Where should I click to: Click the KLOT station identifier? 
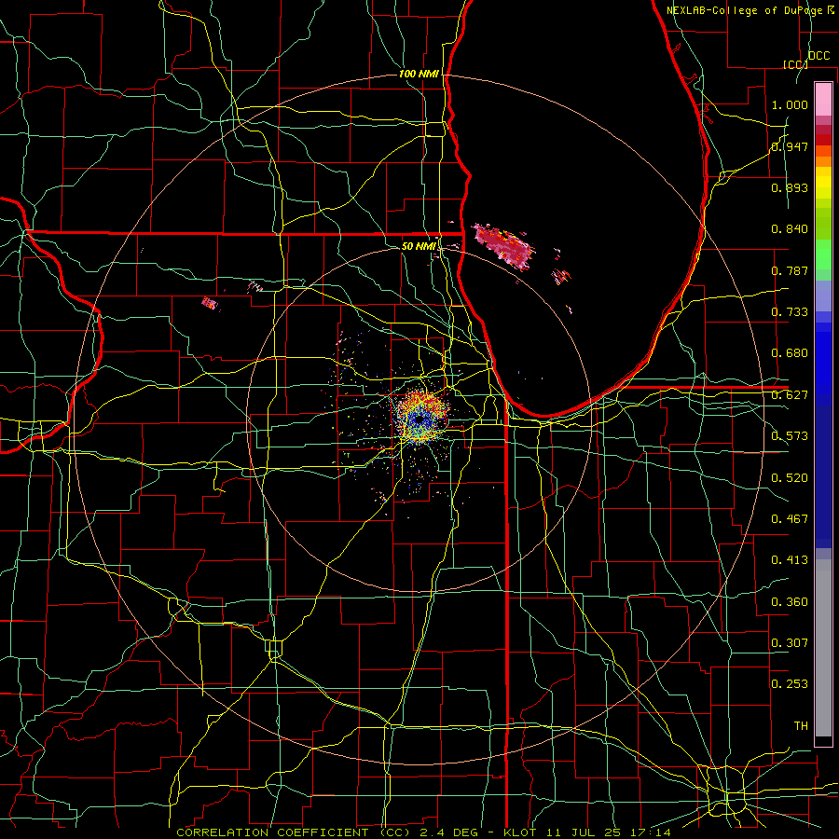(519, 832)
